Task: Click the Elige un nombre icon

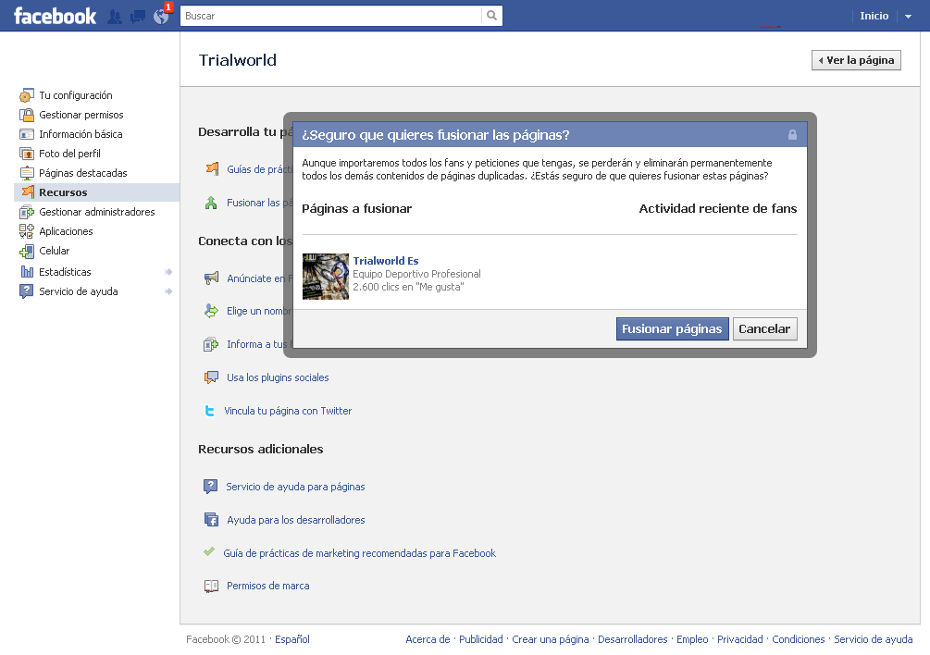Action: coord(211,311)
